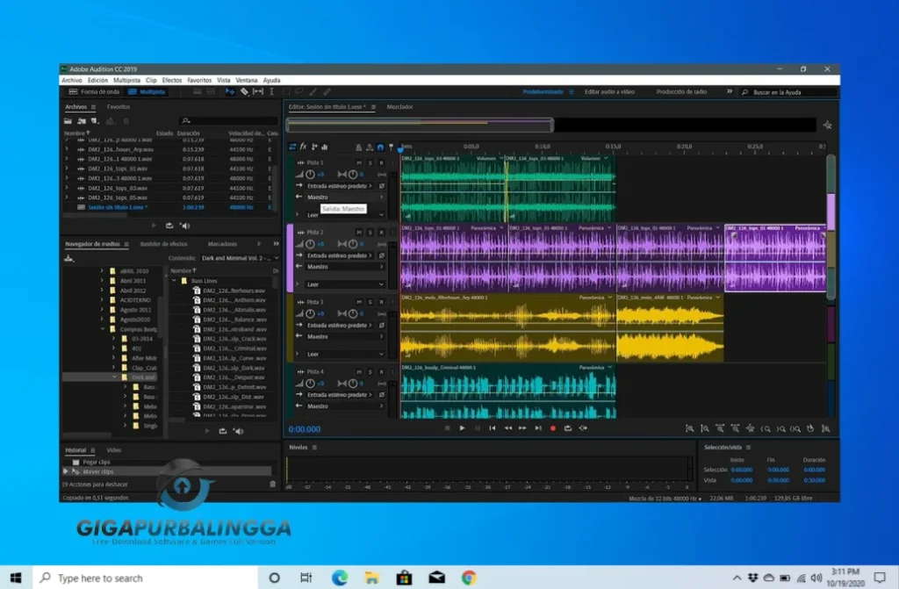Mute Pista 1 with its M button

[x=357, y=164]
